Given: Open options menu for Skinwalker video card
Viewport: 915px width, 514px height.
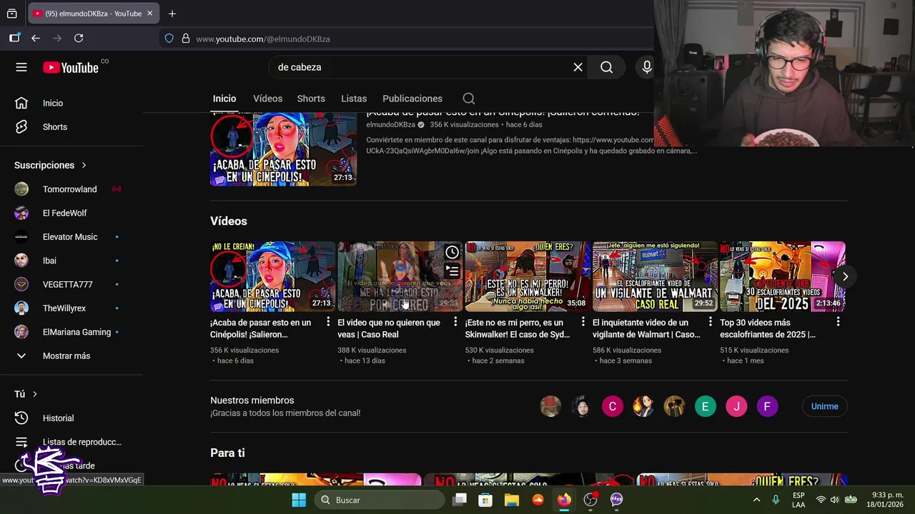Looking at the screenshot, I should click(583, 323).
